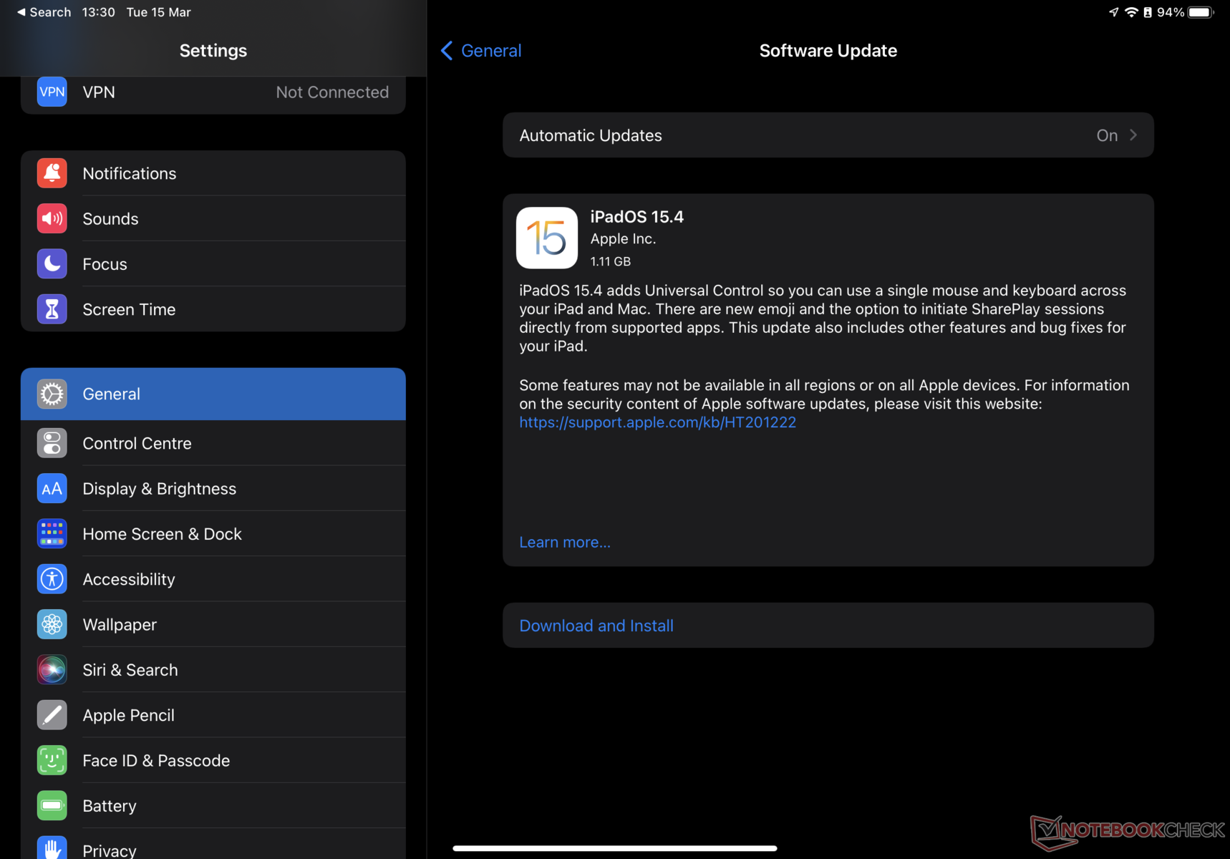
Task: Open Control Centre via its toggle icon
Action: point(52,443)
